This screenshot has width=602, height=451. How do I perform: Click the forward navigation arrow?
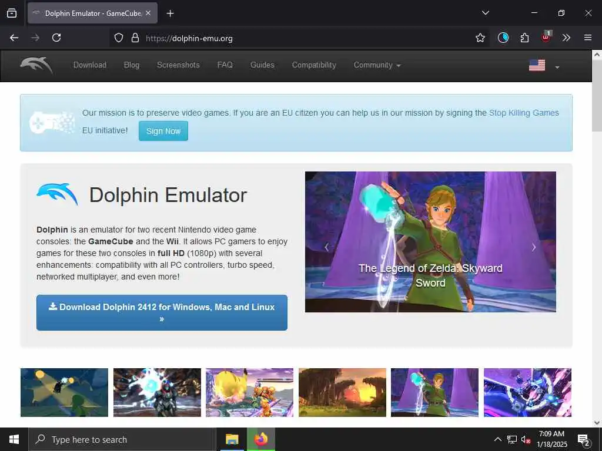click(x=35, y=38)
